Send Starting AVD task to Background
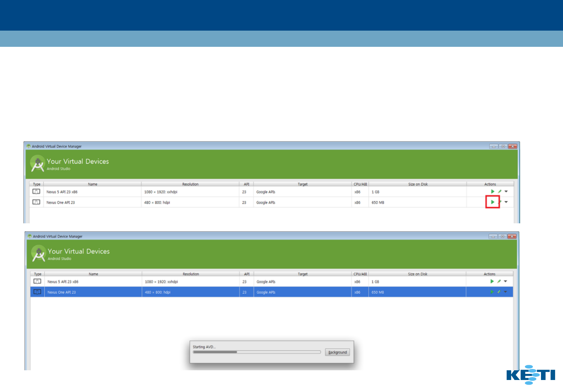Viewport: 563px width, 389px height. pyautogui.click(x=337, y=352)
